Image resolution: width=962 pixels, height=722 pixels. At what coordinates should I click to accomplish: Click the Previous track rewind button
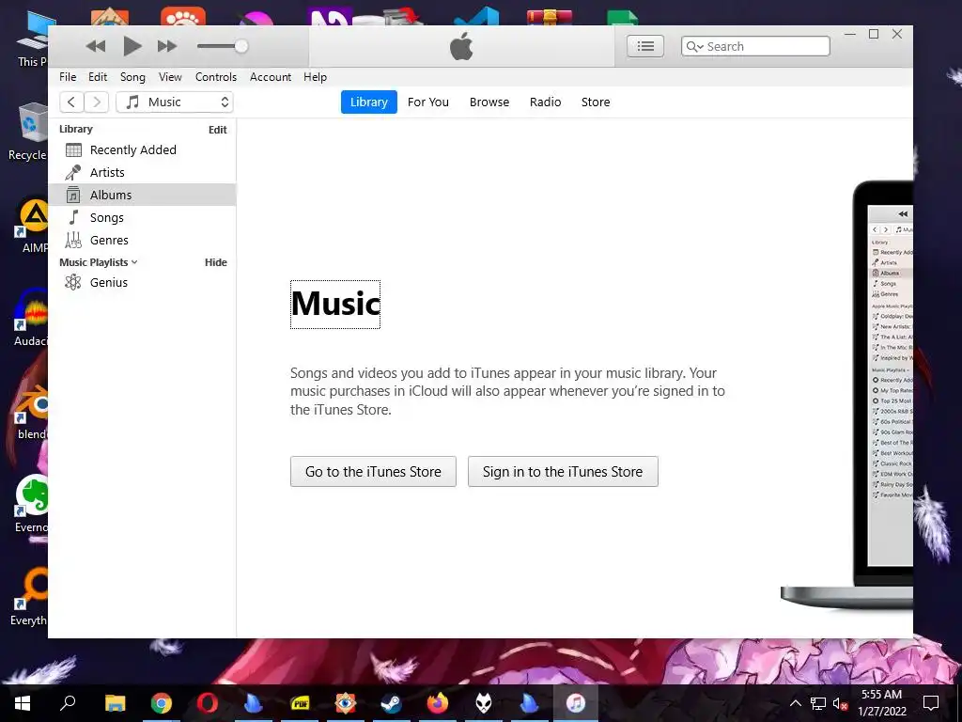coord(96,46)
